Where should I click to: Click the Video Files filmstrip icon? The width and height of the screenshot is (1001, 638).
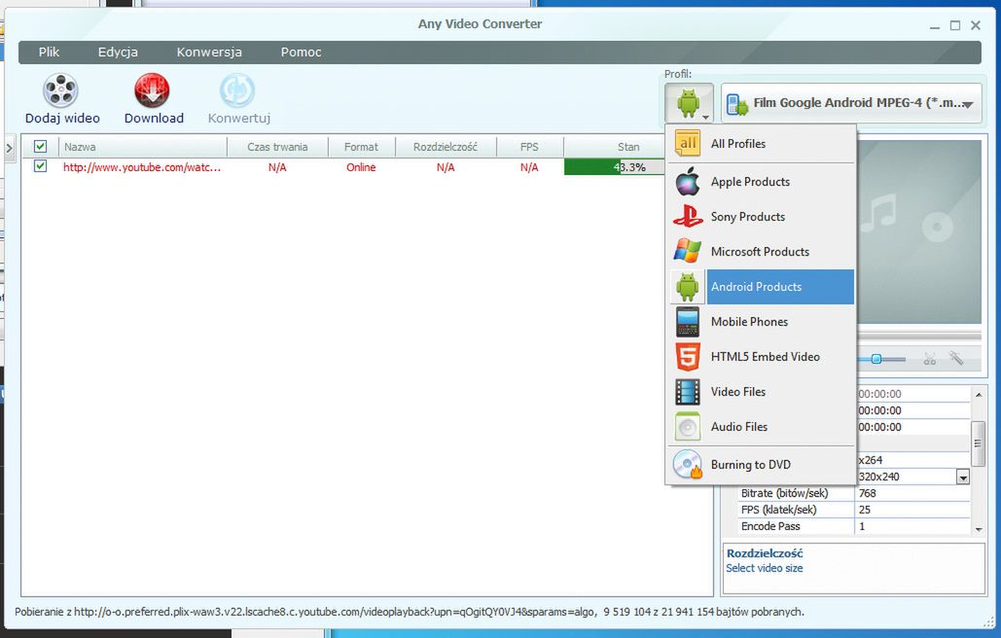coord(688,392)
